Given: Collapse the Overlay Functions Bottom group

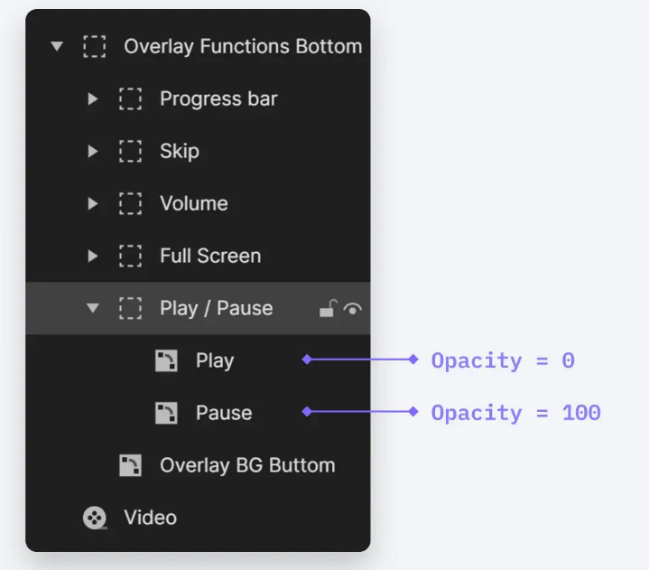Looking at the screenshot, I should tap(57, 46).
